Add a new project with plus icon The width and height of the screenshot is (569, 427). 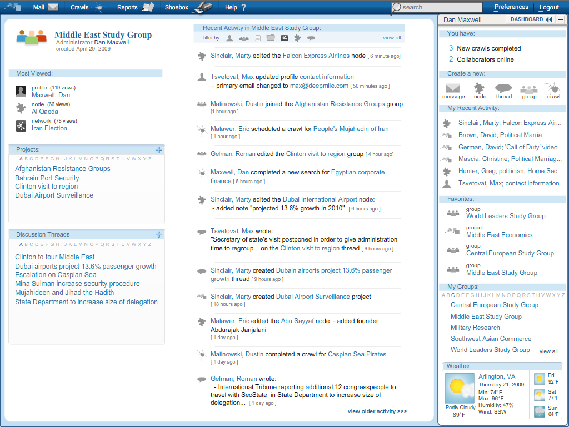(159, 150)
